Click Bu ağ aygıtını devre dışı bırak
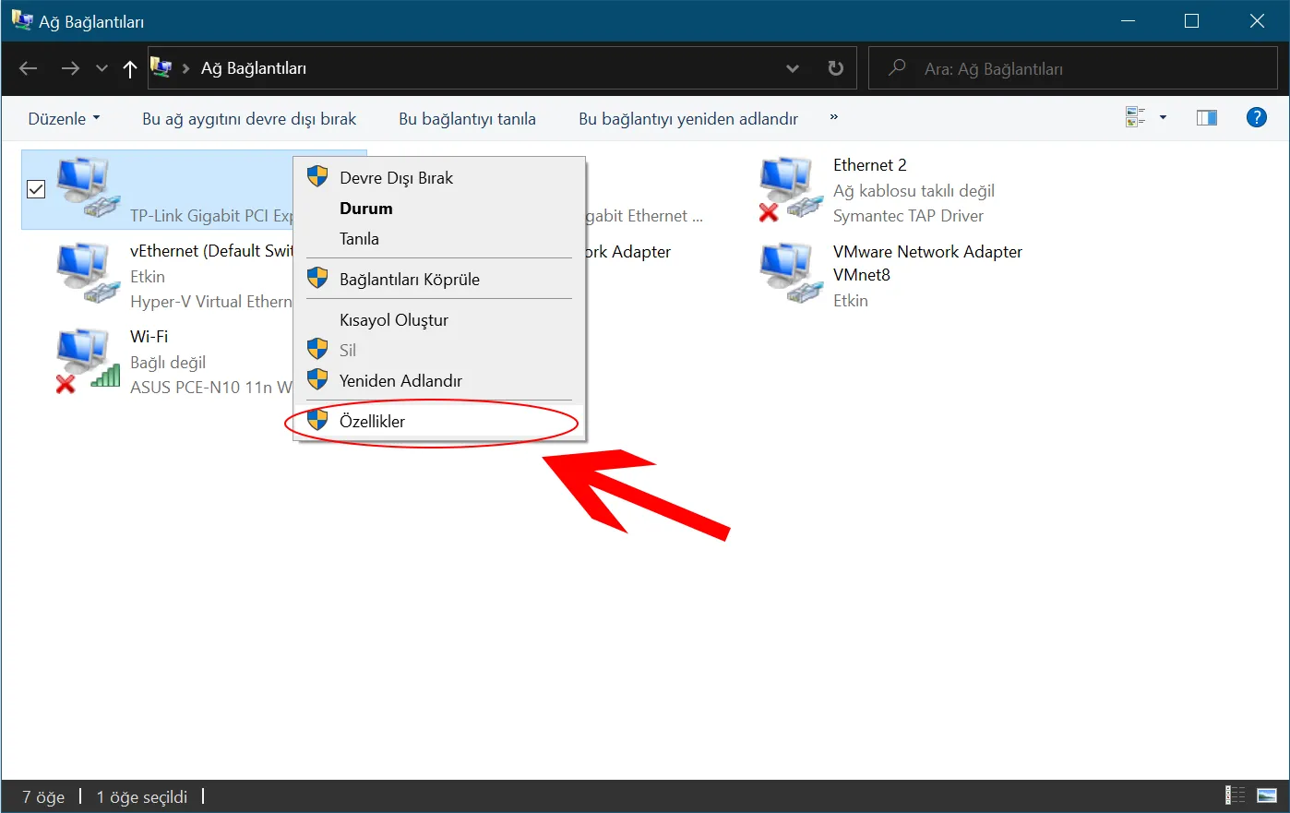 click(249, 119)
